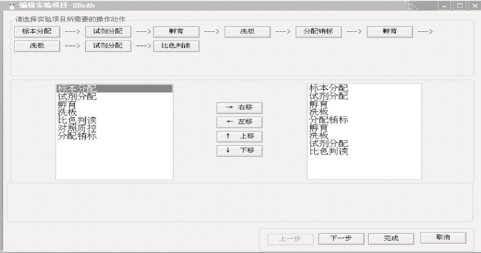Click the 右移 move-right arrow button
The width and height of the screenshot is (481, 253).
coord(239,108)
